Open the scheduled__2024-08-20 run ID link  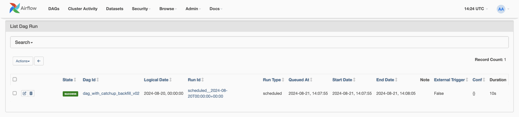[208, 93]
